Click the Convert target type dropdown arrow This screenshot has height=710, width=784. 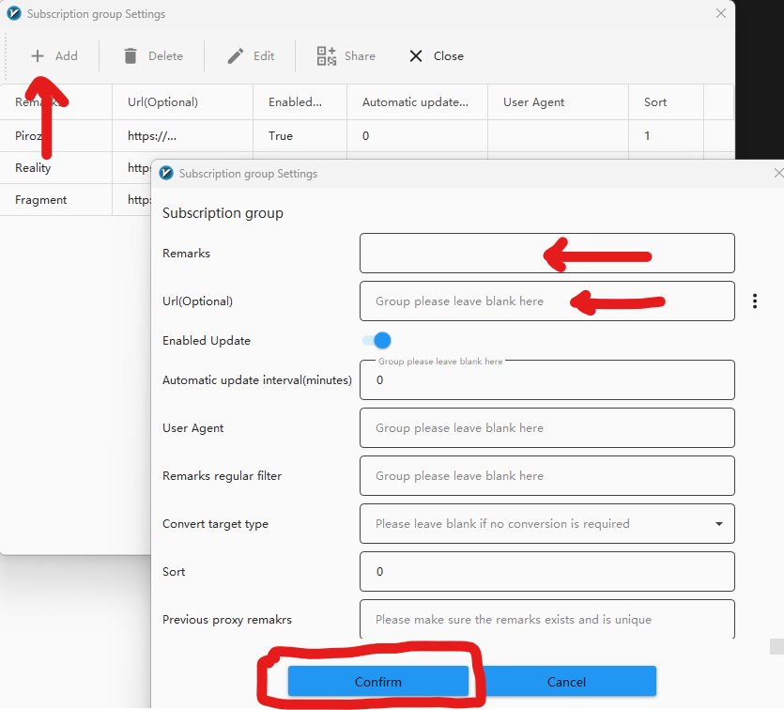(x=719, y=524)
